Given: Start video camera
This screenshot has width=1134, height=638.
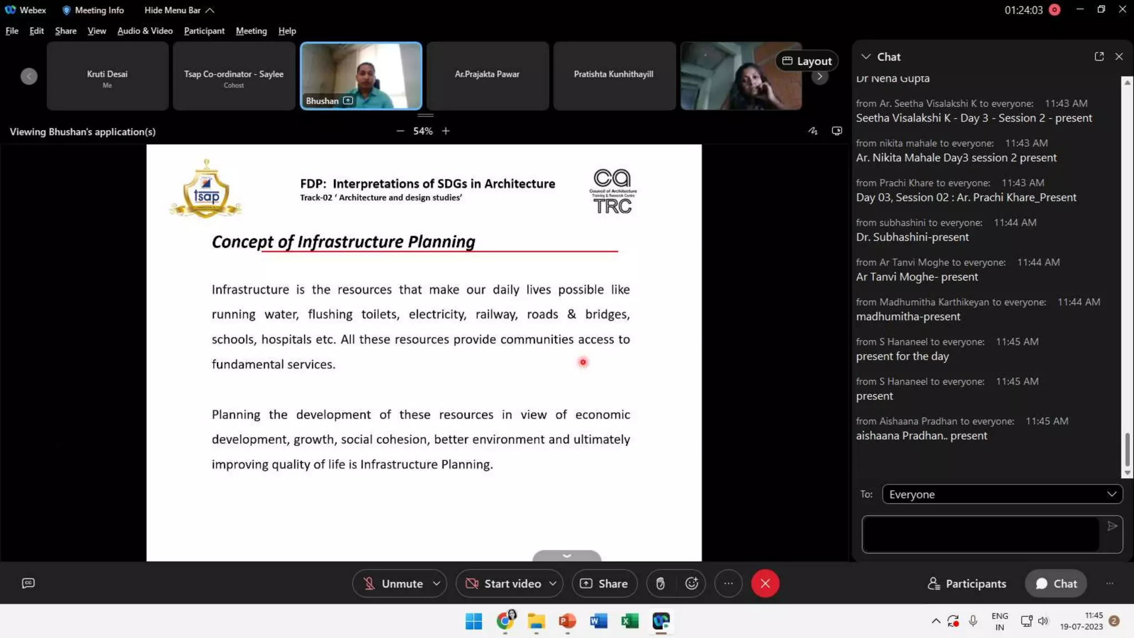Looking at the screenshot, I should click(x=503, y=583).
